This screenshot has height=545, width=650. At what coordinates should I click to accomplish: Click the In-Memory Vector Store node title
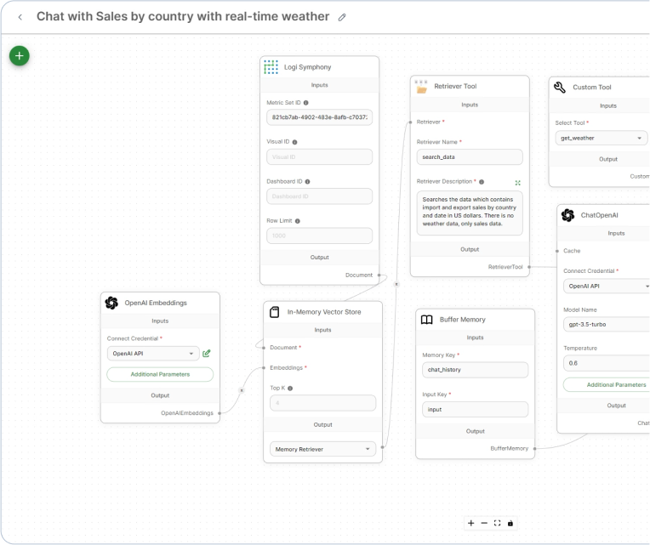click(x=324, y=312)
